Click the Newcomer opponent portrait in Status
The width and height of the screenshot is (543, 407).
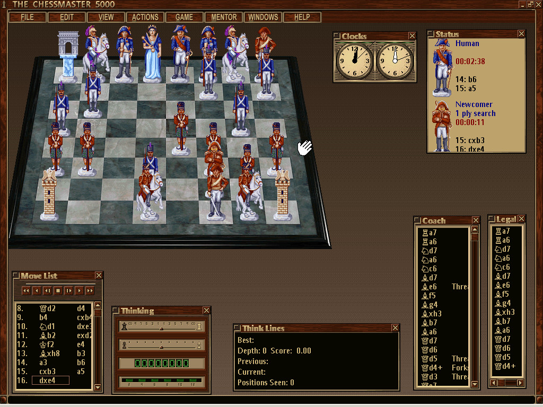(442, 126)
